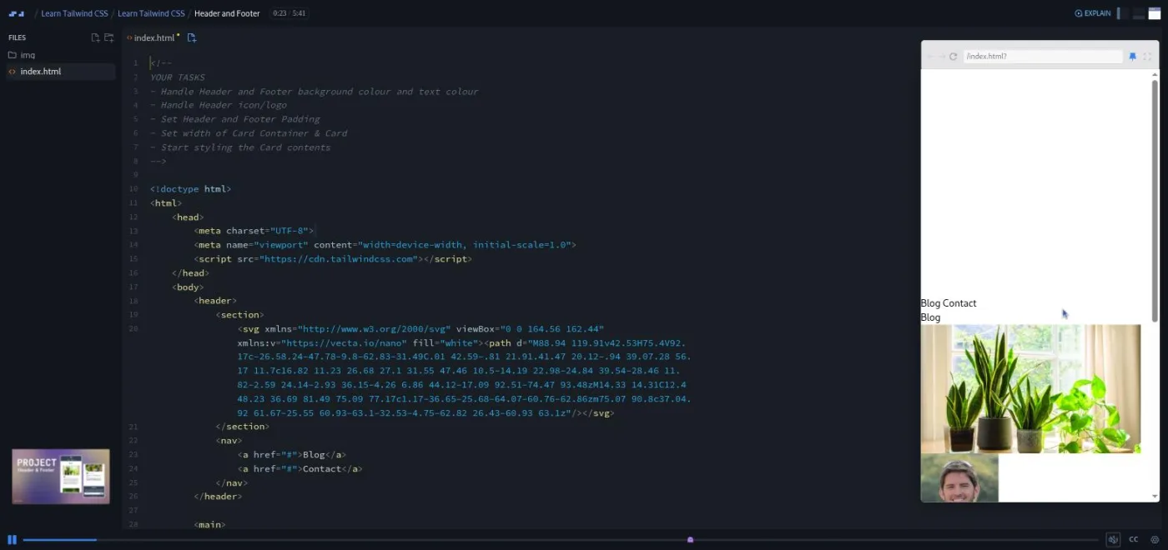
Task: Pause the scrim playback
Action: point(12,540)
